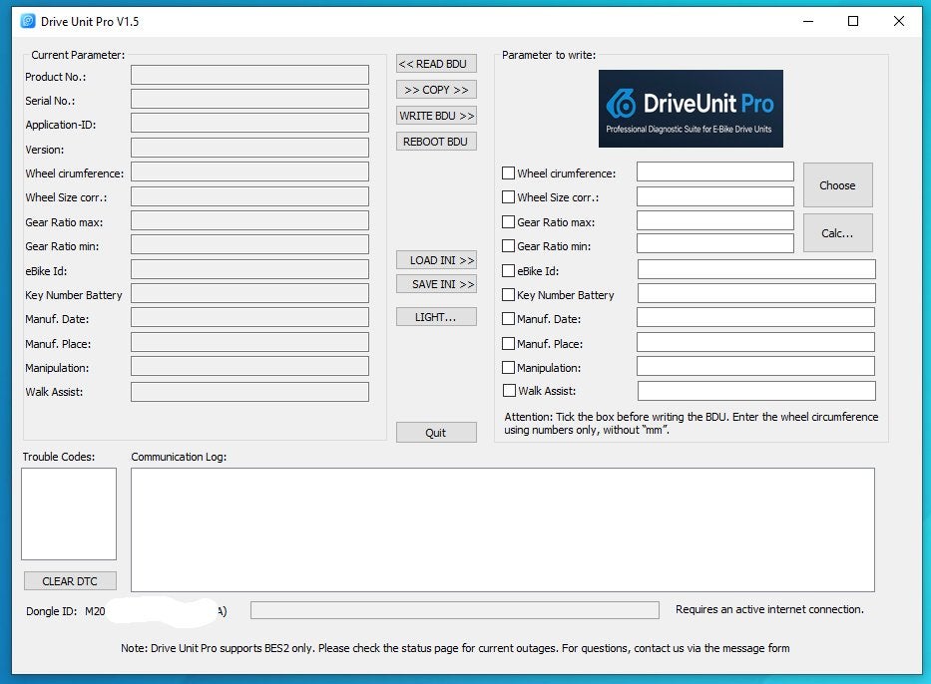Focus the Wheel cirumference write field
Screen dimensions: 931x684
714,171
